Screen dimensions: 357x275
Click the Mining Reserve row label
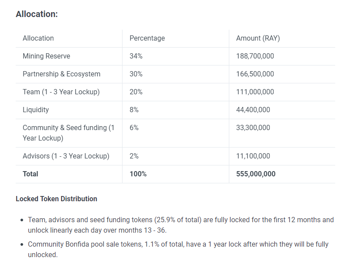[47, 56]
